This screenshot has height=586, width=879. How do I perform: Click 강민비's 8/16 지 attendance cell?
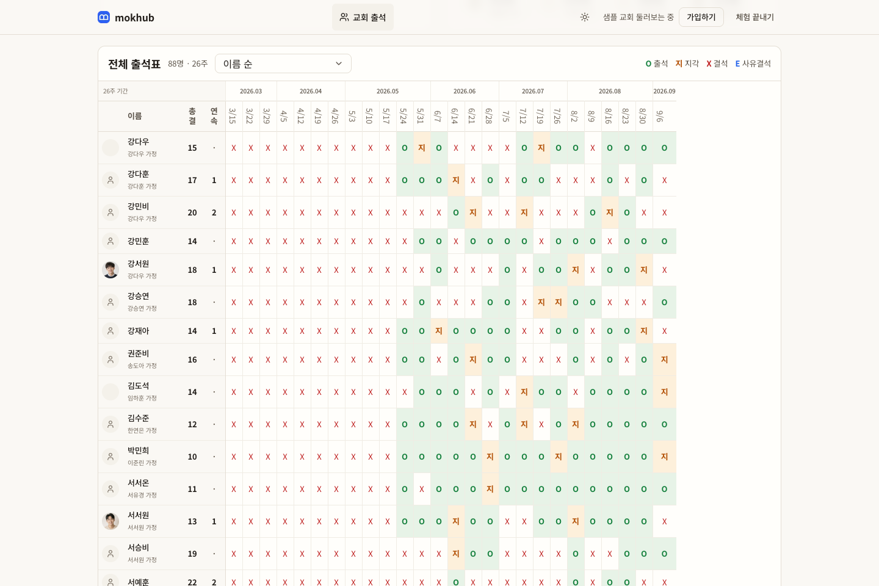610,212
